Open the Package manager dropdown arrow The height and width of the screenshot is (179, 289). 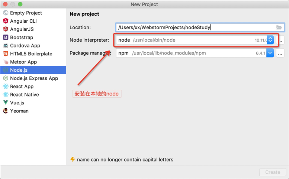(270, 53)
